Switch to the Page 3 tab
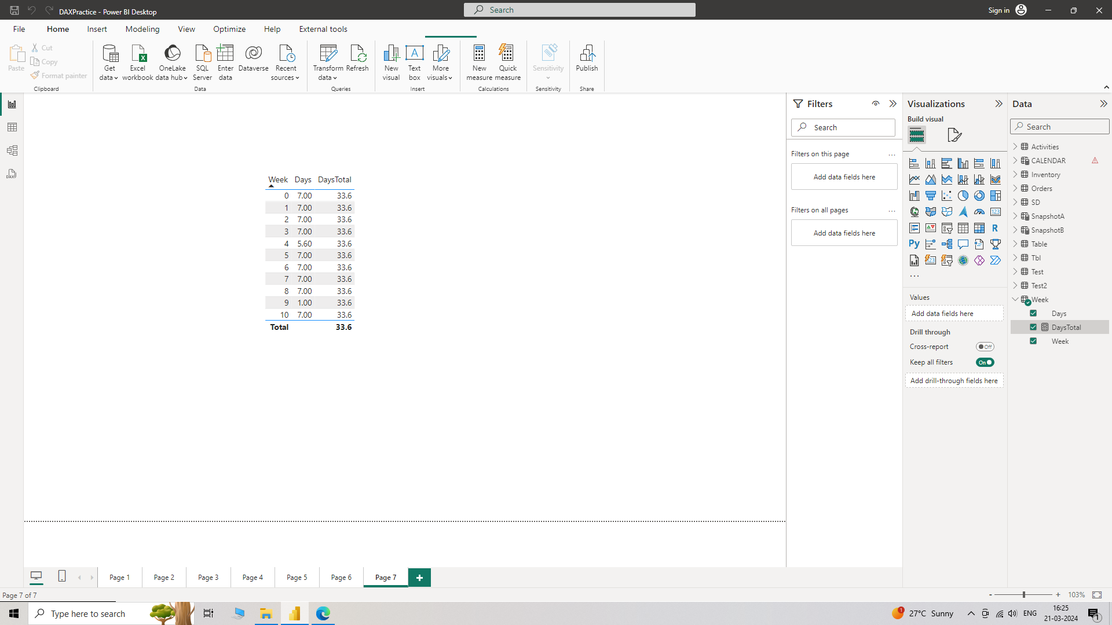1112x625 pixels. (209, 577)
